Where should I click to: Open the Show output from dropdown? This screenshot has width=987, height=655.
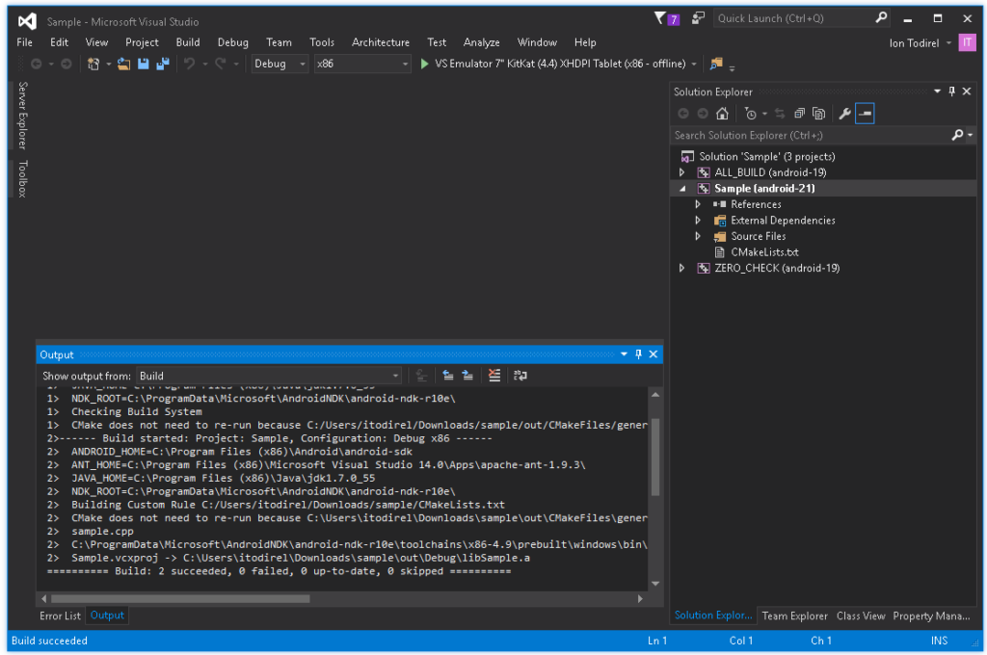click(393, 375)
